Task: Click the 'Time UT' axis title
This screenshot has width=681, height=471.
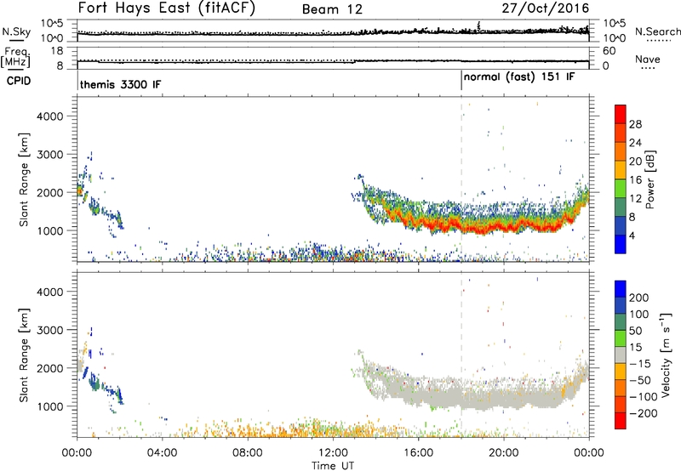Action: click(x=333, y=465)
